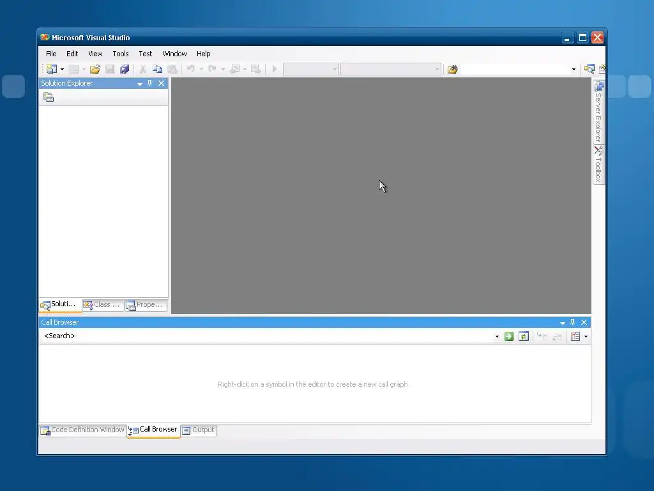Click the Save disk icon
The width and height of the screenshot is (654, 491).
point(110,69)
